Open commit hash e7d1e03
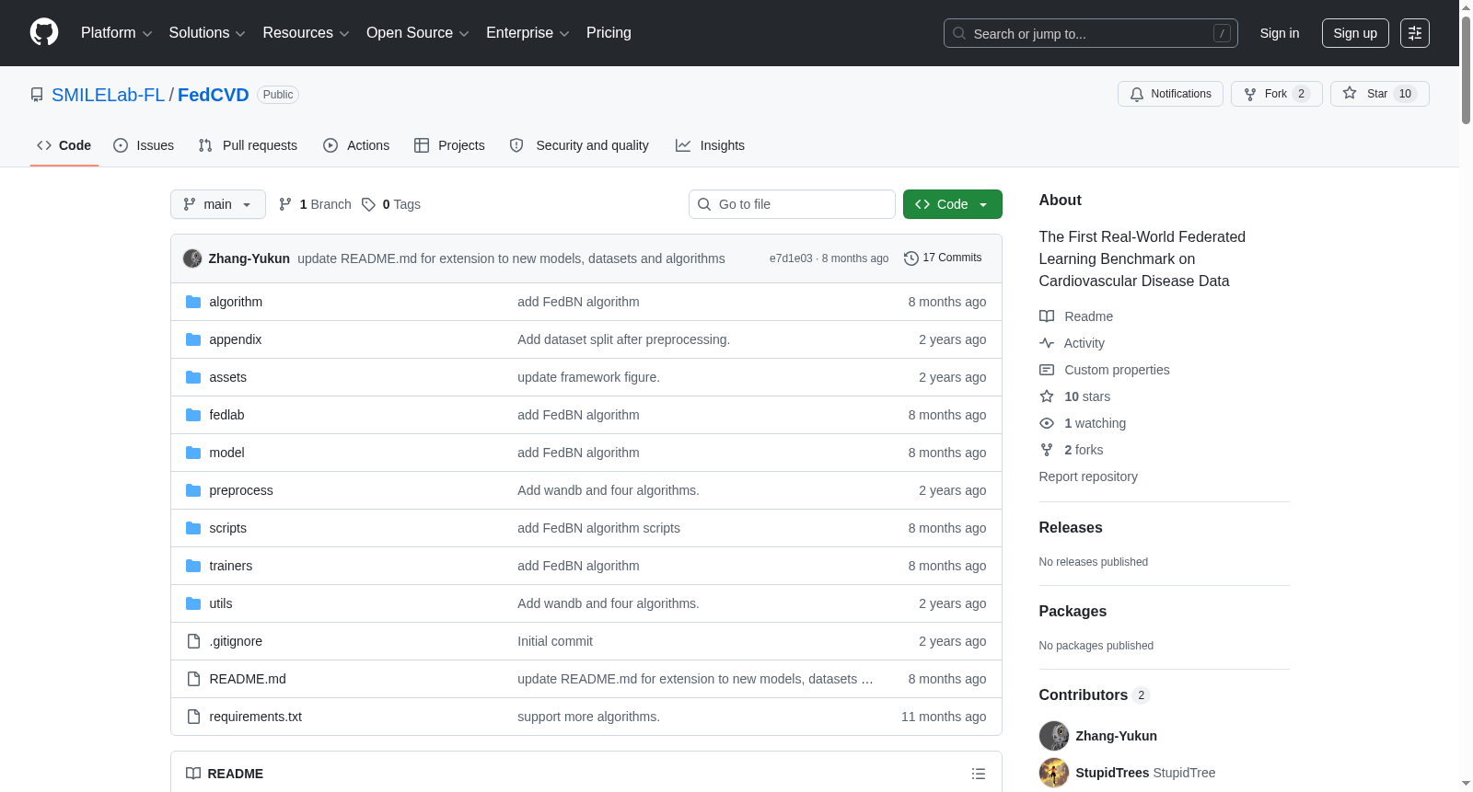 coord(791,258)
